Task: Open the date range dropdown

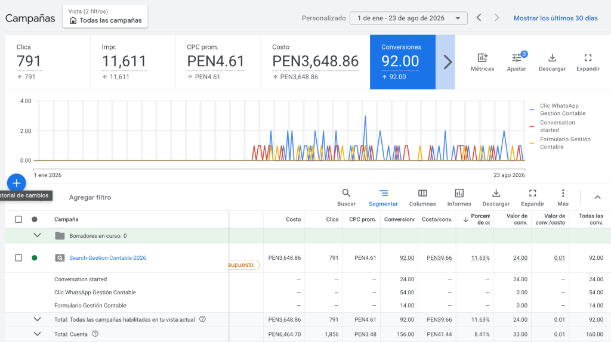Action: coord(408,18)
